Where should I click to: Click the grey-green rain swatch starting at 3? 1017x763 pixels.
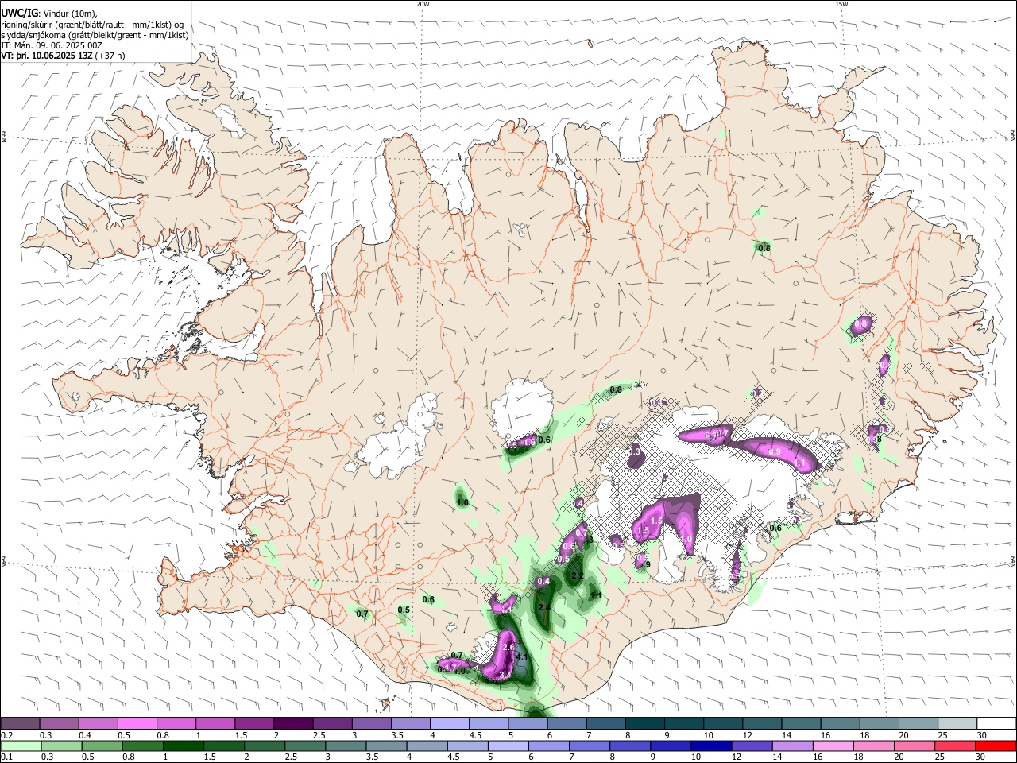[346, 746]
